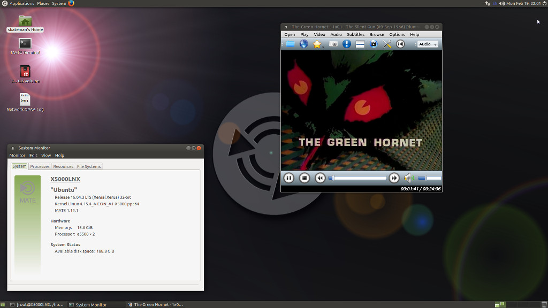The image size is (548, 308).
Task: Open the View menu in System Monitor
Action: click(x=46, y=156)
